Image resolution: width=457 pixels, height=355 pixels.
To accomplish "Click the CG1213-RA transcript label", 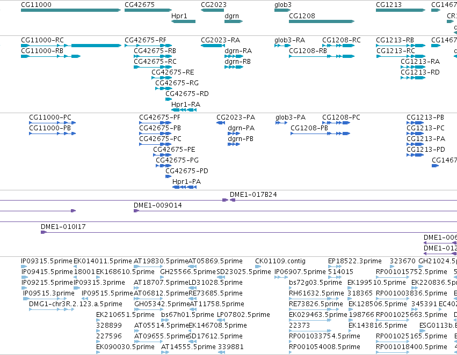I will click(x=420, y=62).
